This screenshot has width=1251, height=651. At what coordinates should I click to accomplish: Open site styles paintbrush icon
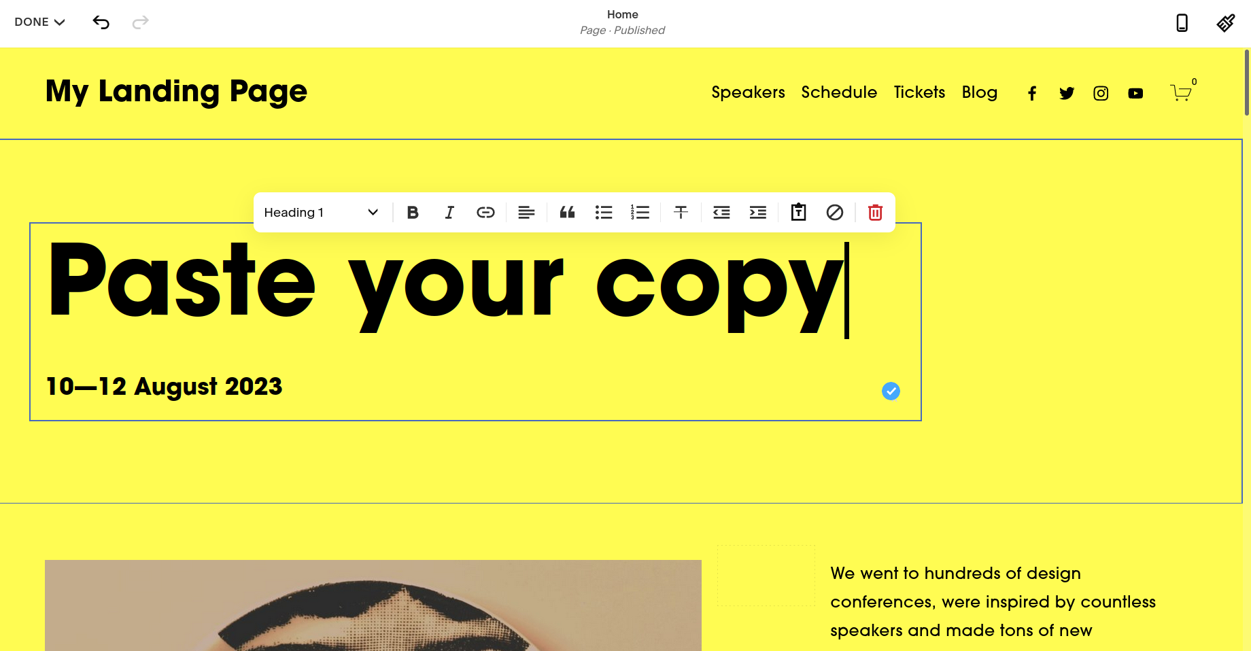point(1226,23)
